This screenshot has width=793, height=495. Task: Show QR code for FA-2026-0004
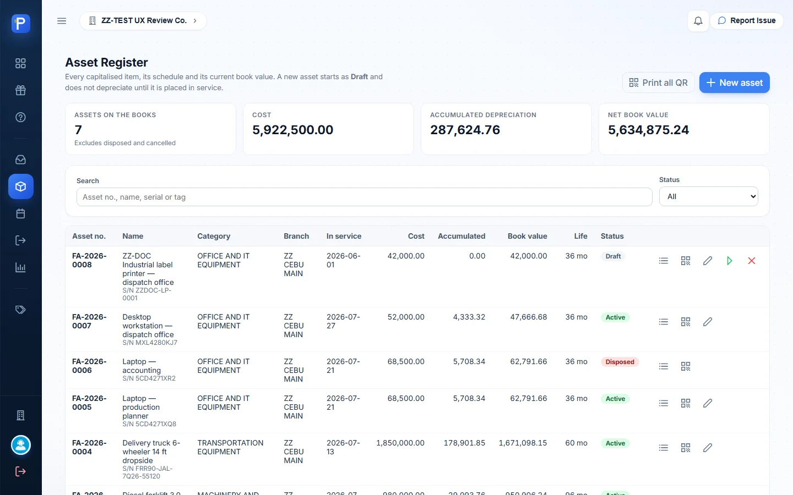coord(686,448)
